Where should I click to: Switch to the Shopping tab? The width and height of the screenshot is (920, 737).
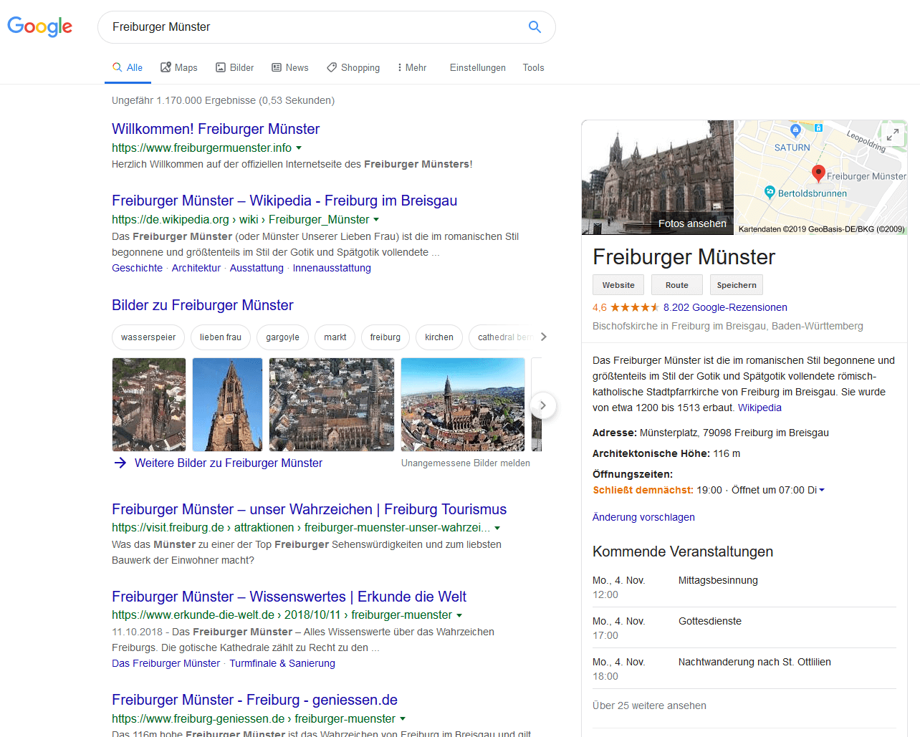(x=353, y=67)
